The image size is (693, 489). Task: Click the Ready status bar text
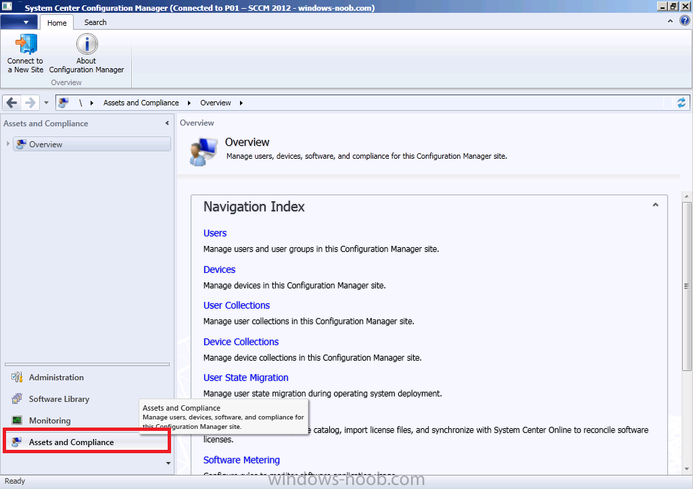point(15,481)
